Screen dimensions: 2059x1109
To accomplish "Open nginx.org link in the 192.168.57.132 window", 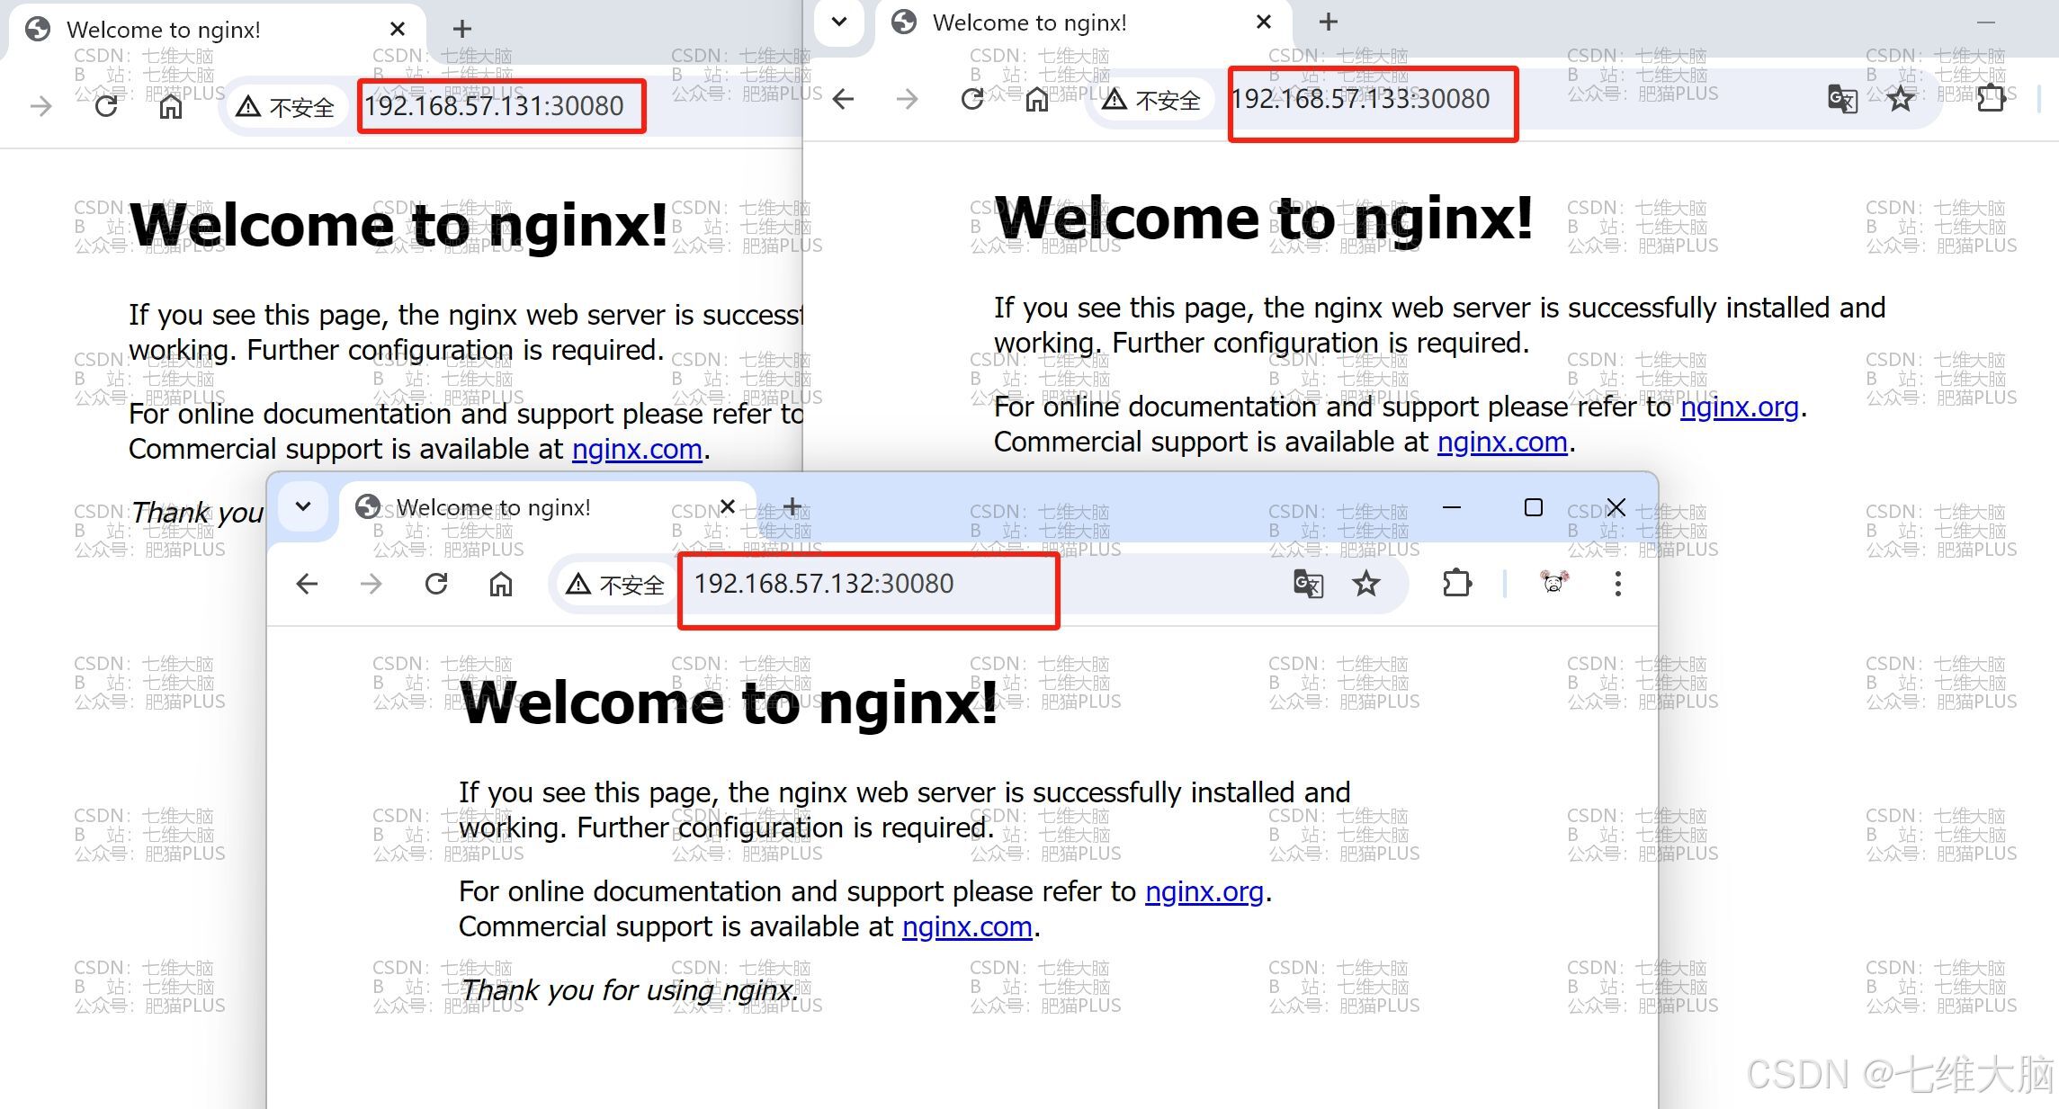I will [1204, 891].
